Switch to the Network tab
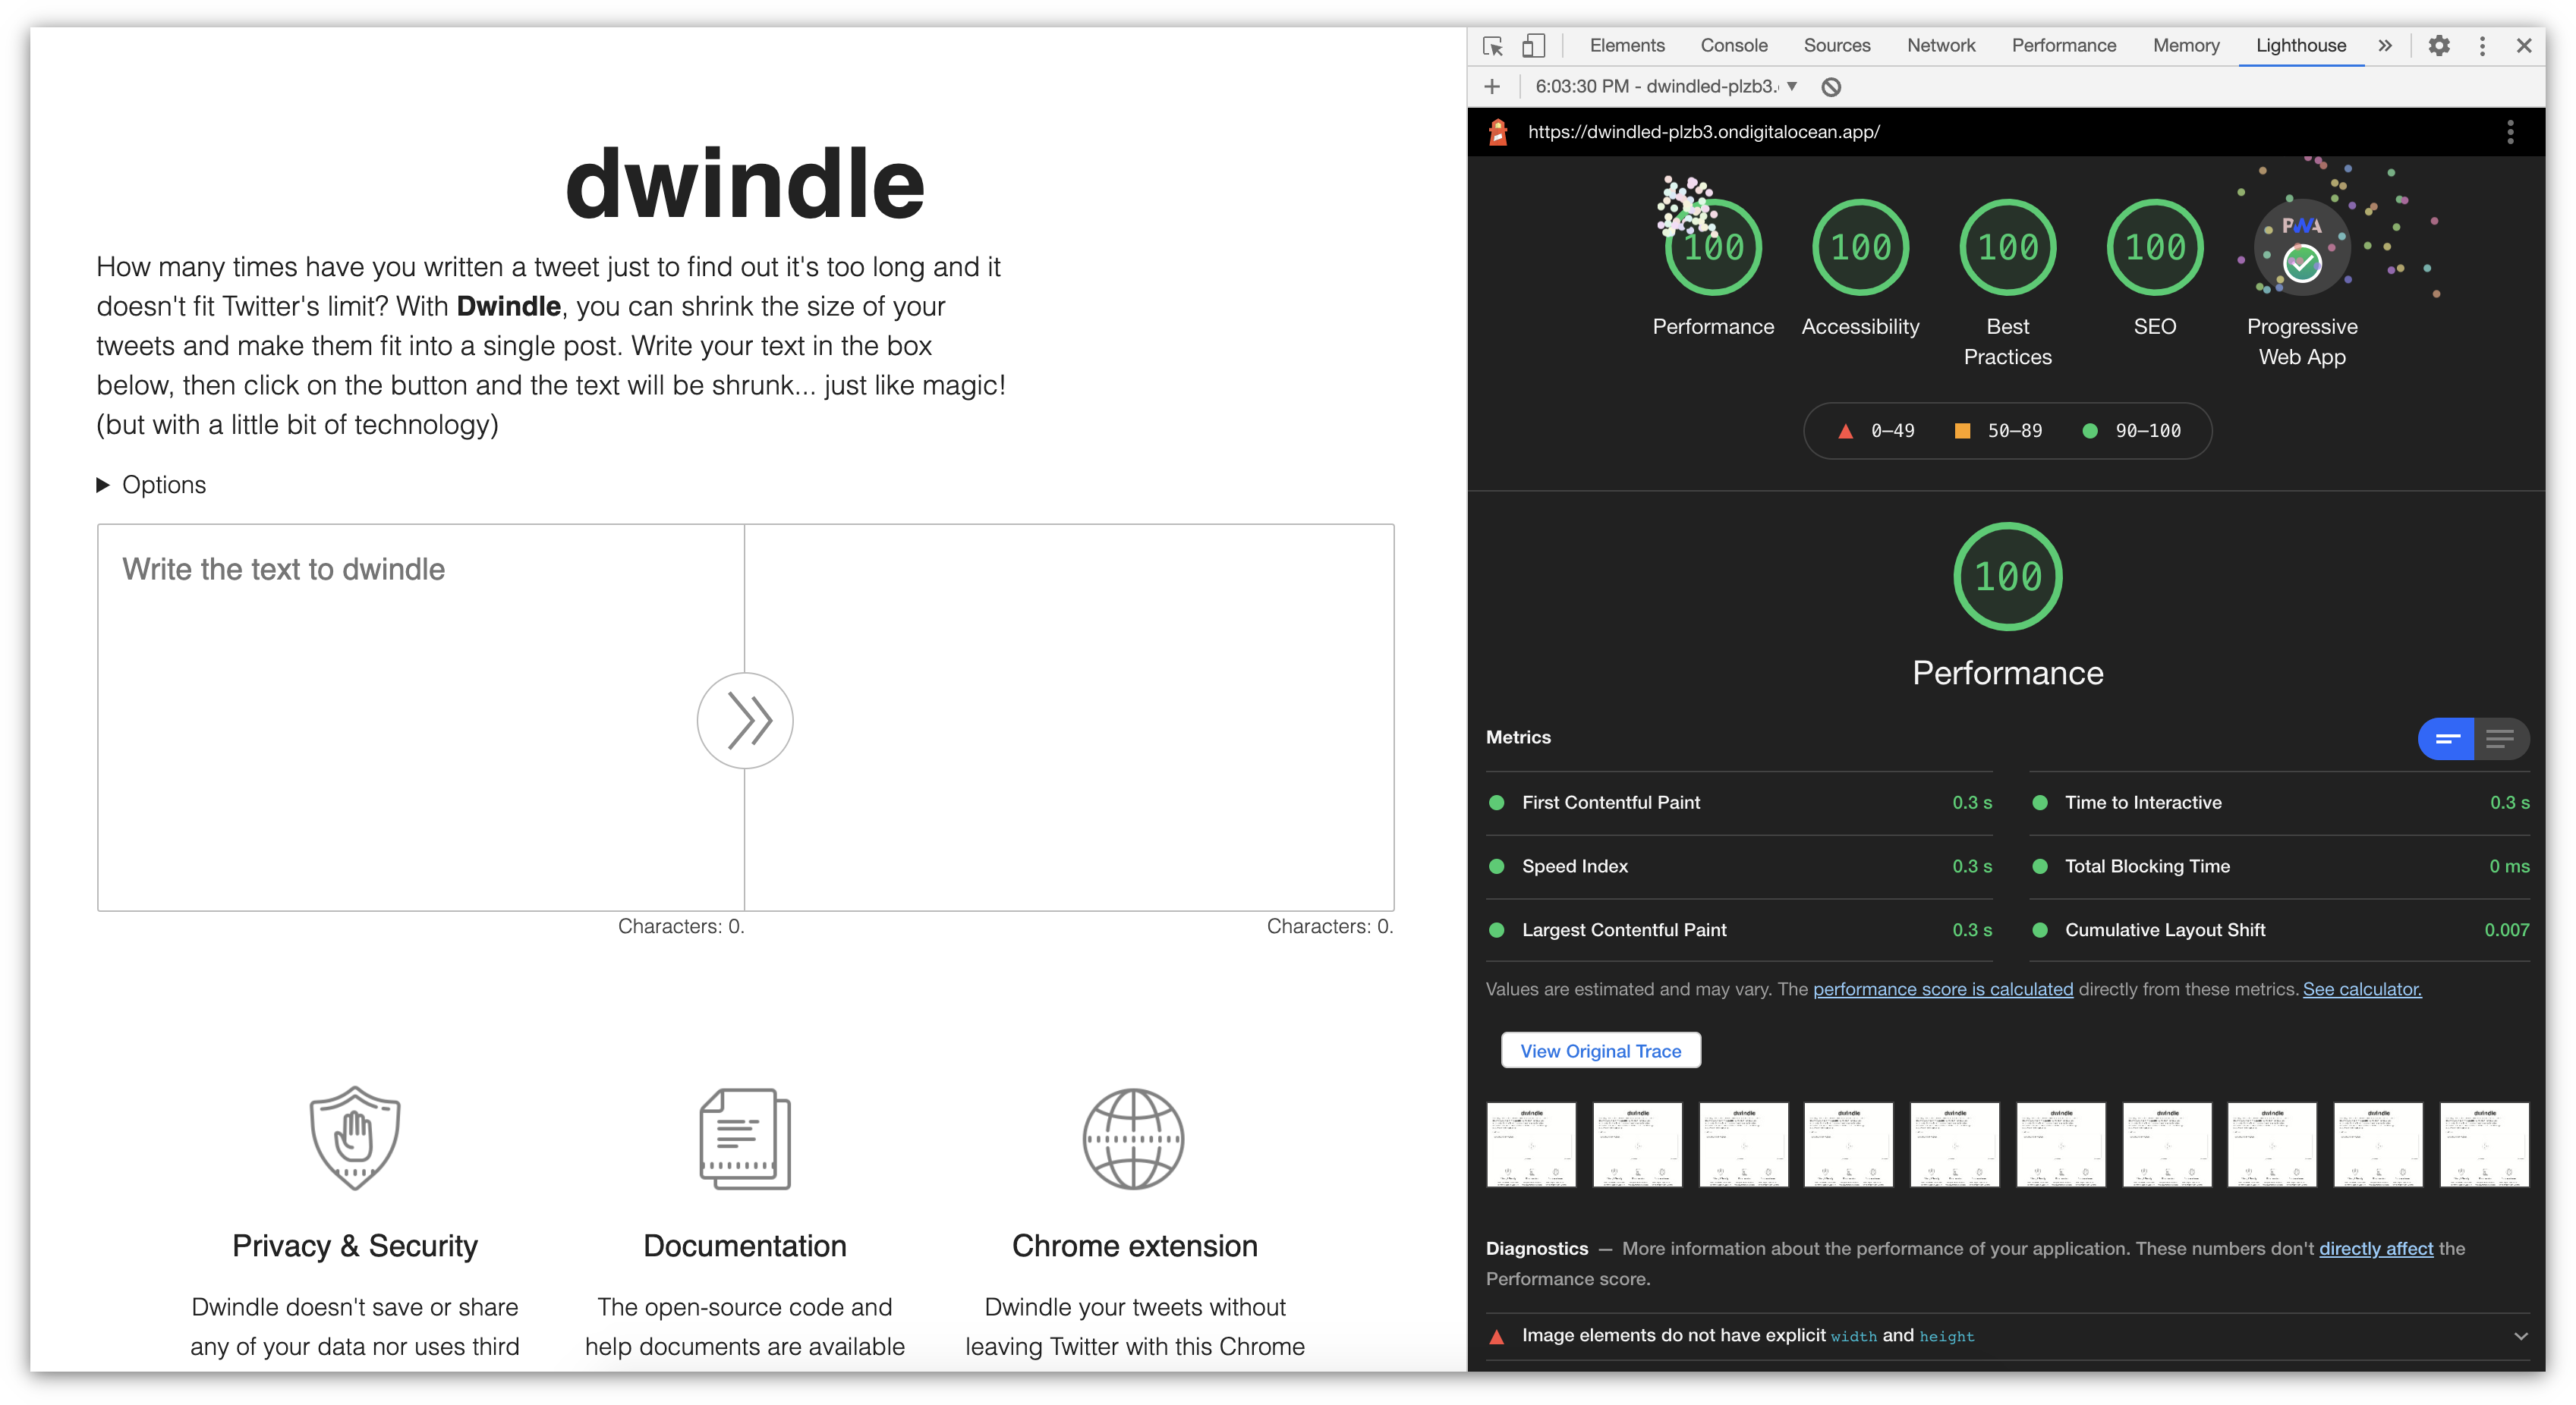 (x=1940, y=46)
